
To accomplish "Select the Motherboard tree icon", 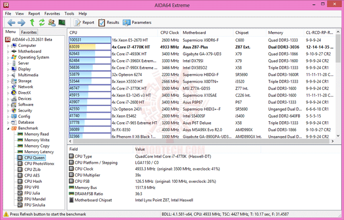I will tap(14, 52).
